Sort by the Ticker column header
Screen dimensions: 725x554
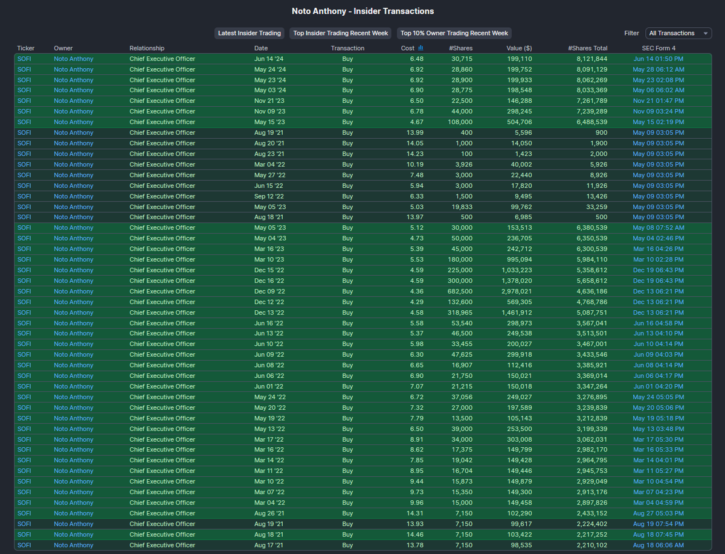point(26,48)
